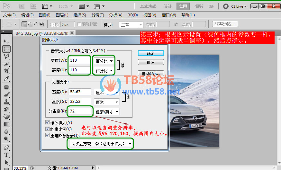Click the Photoshop Ps logo icon
Viewport: 281px width, 170px height.
tap(6, 6)
